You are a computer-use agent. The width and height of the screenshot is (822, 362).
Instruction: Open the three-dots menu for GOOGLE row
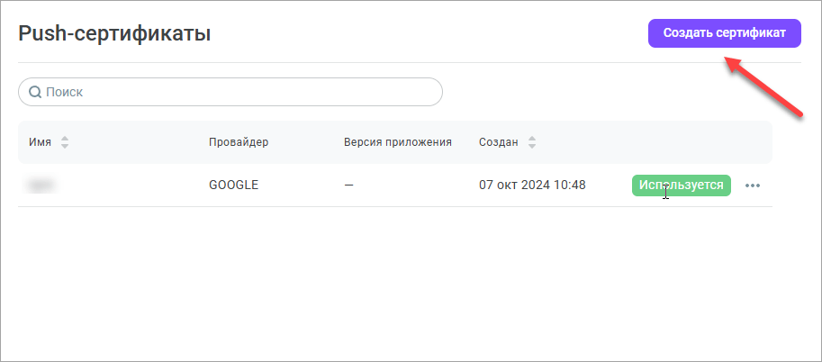[753, 186]
